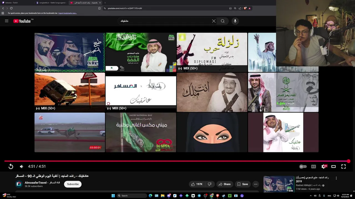The height and width of the screenshot is (199, 355).
Task: Click the picture-in-picture icon in the address bar
Action: coord(230,8)
